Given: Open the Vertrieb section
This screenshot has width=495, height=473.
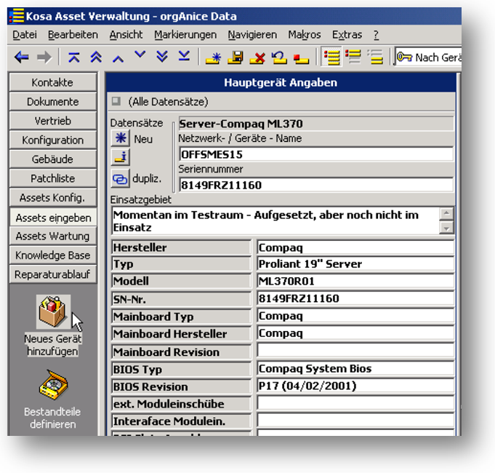Looking at the screenshot, I should tap(53, 121).
